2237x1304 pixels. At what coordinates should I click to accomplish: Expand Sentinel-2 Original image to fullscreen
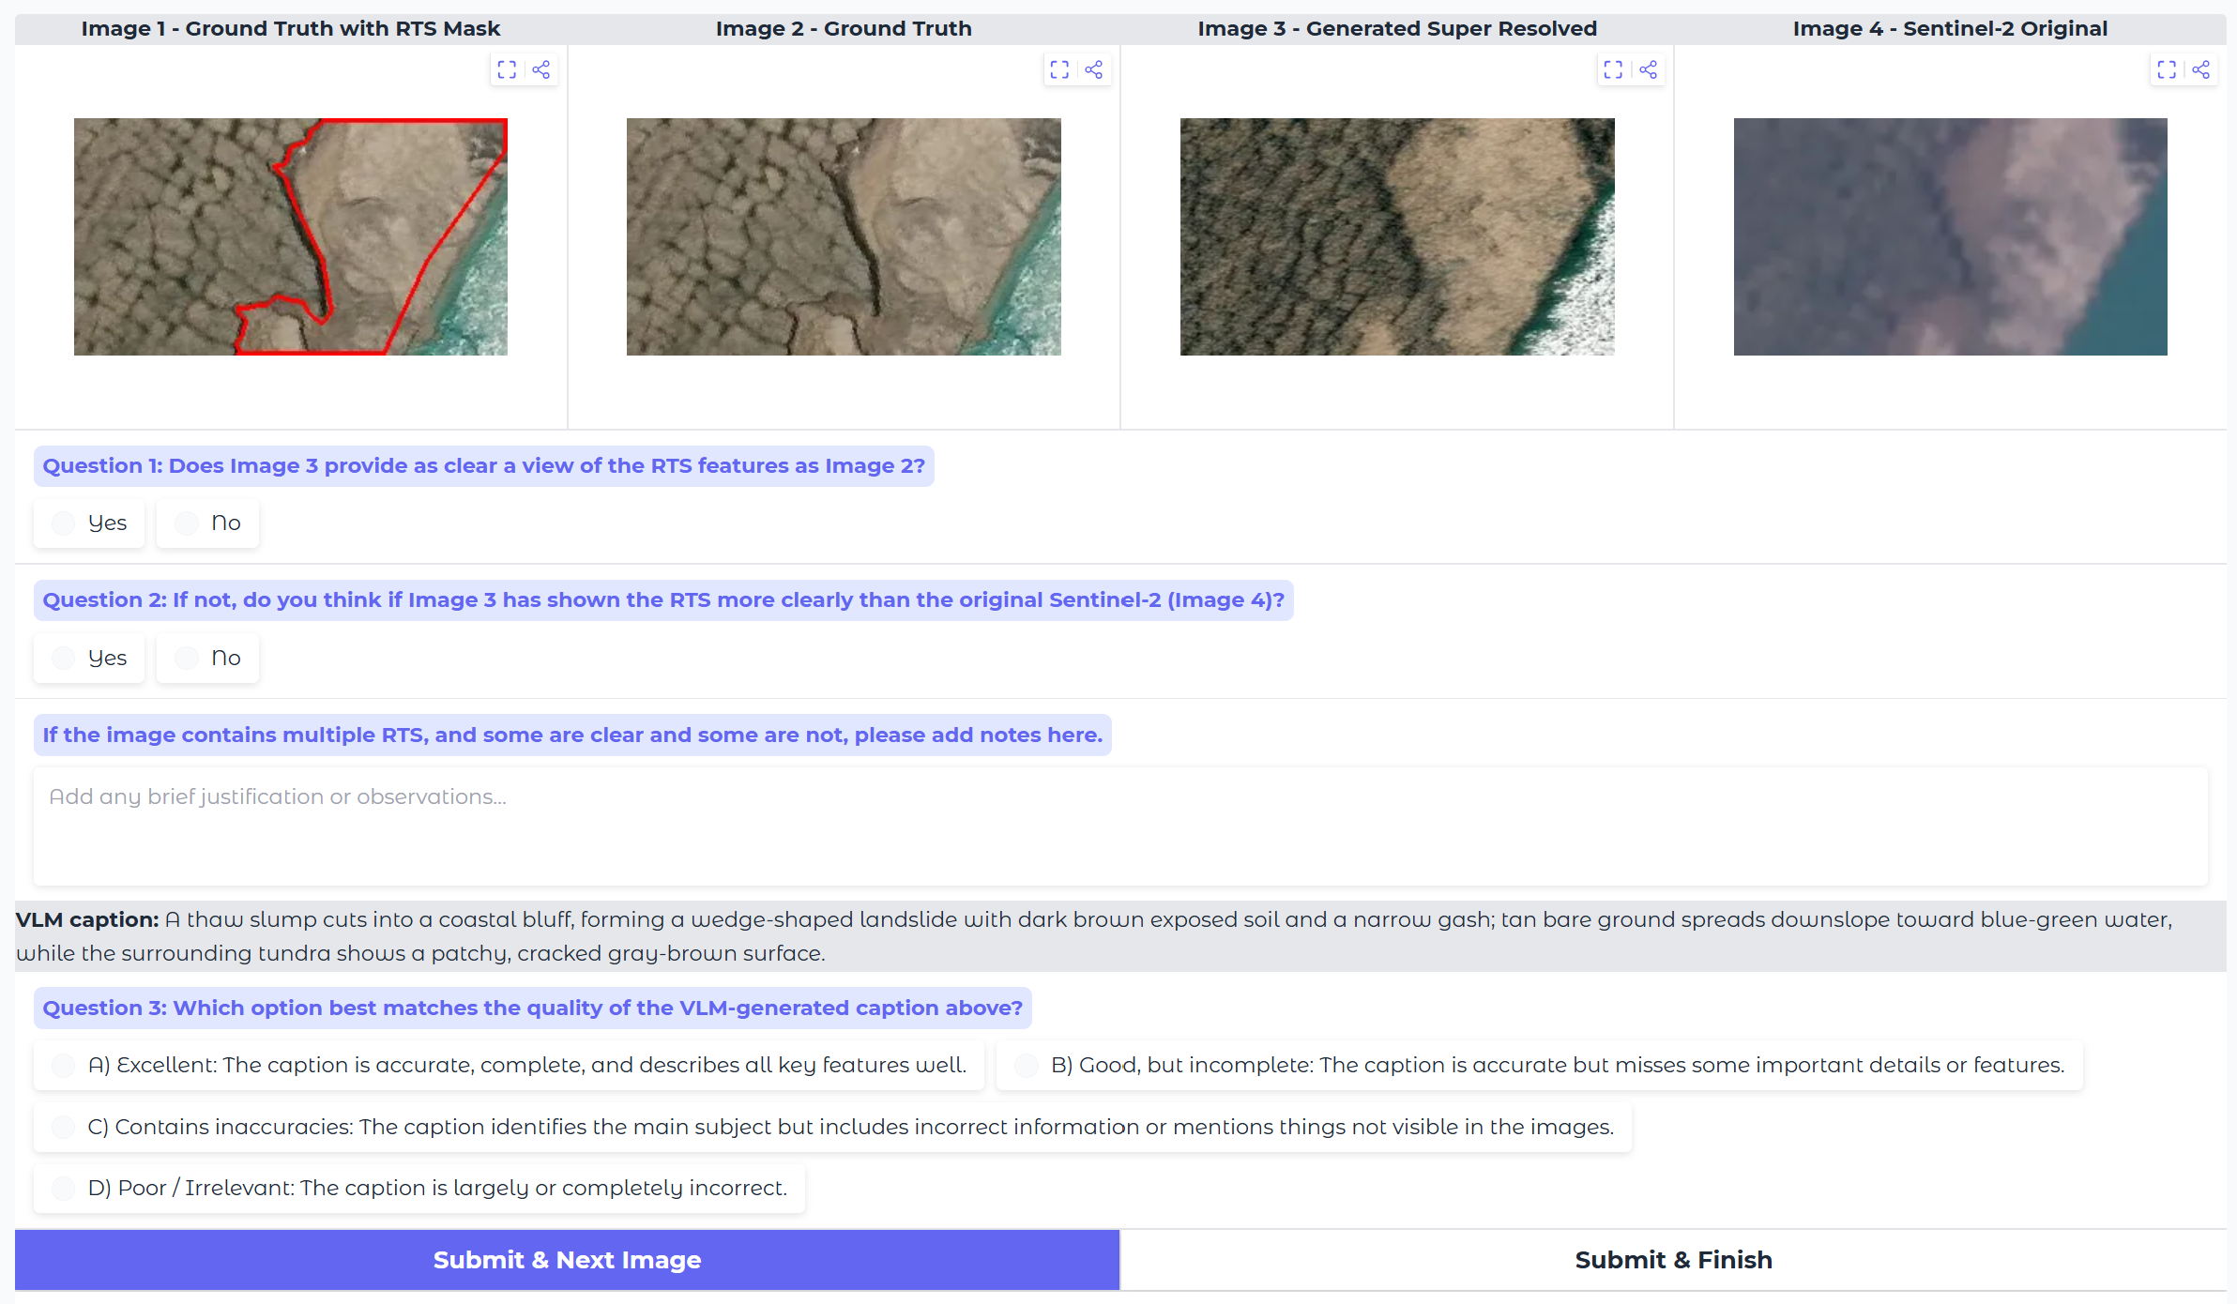coord(2166,69)
